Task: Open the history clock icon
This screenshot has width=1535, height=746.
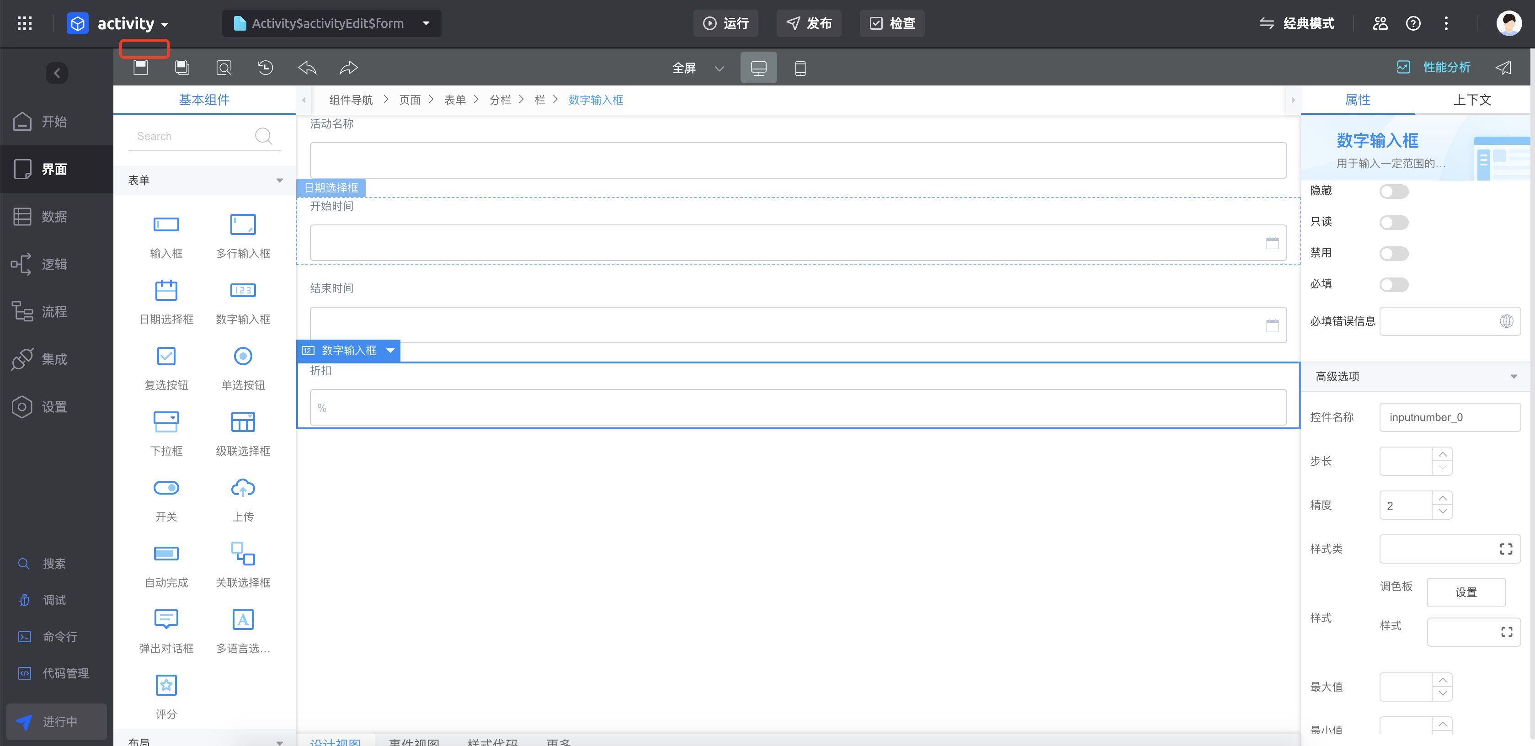Action: (x=265, y=68)
